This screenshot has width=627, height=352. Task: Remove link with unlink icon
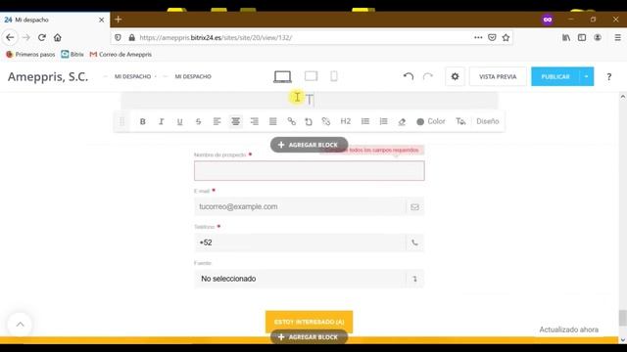(326, 121)
